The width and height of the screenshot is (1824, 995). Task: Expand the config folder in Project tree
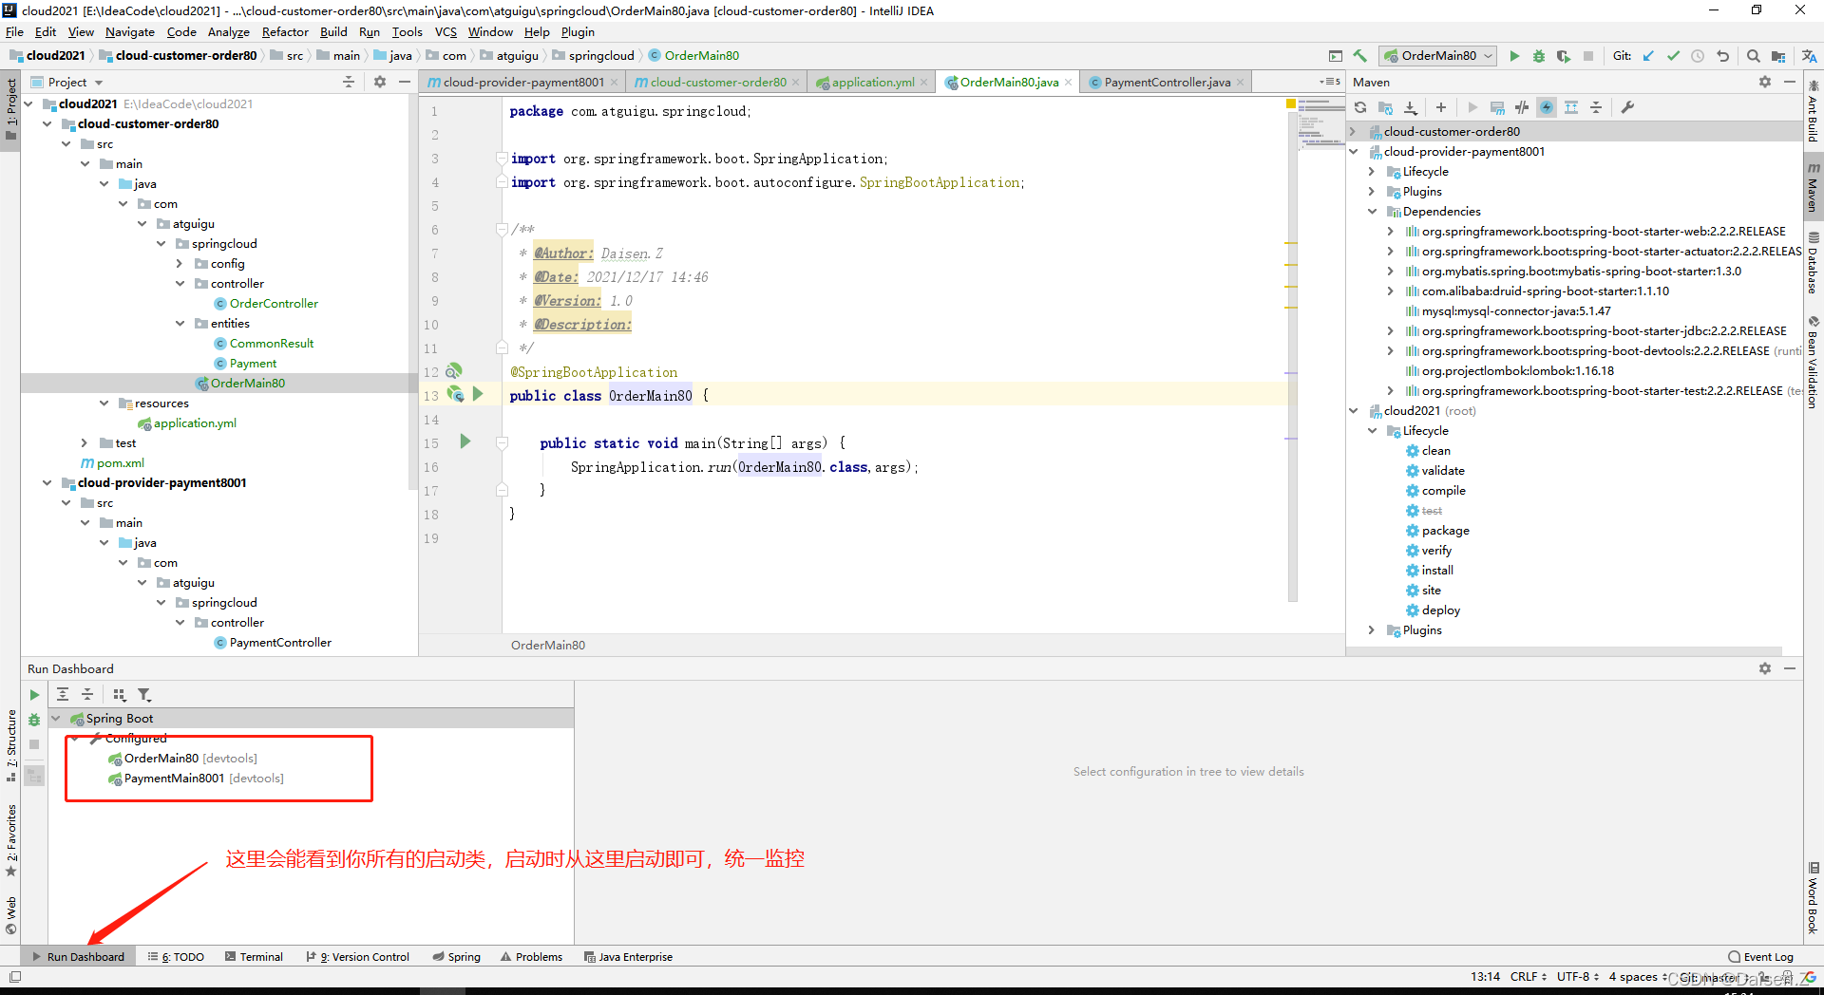coord(180,263)
